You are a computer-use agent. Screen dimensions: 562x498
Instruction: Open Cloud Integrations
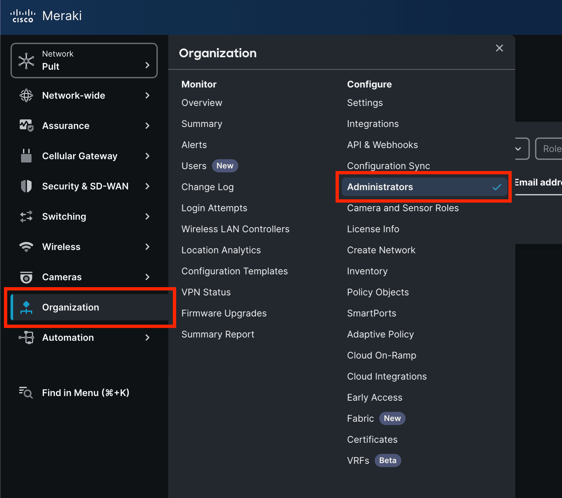387,376
